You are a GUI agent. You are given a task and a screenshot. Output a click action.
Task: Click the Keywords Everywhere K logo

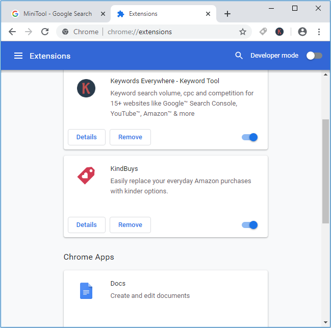point(86,88)
